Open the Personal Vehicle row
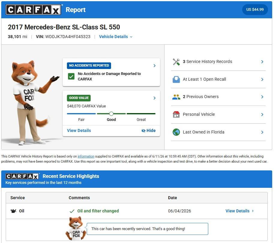The image size is (274, 243). [x=218, y=114]
